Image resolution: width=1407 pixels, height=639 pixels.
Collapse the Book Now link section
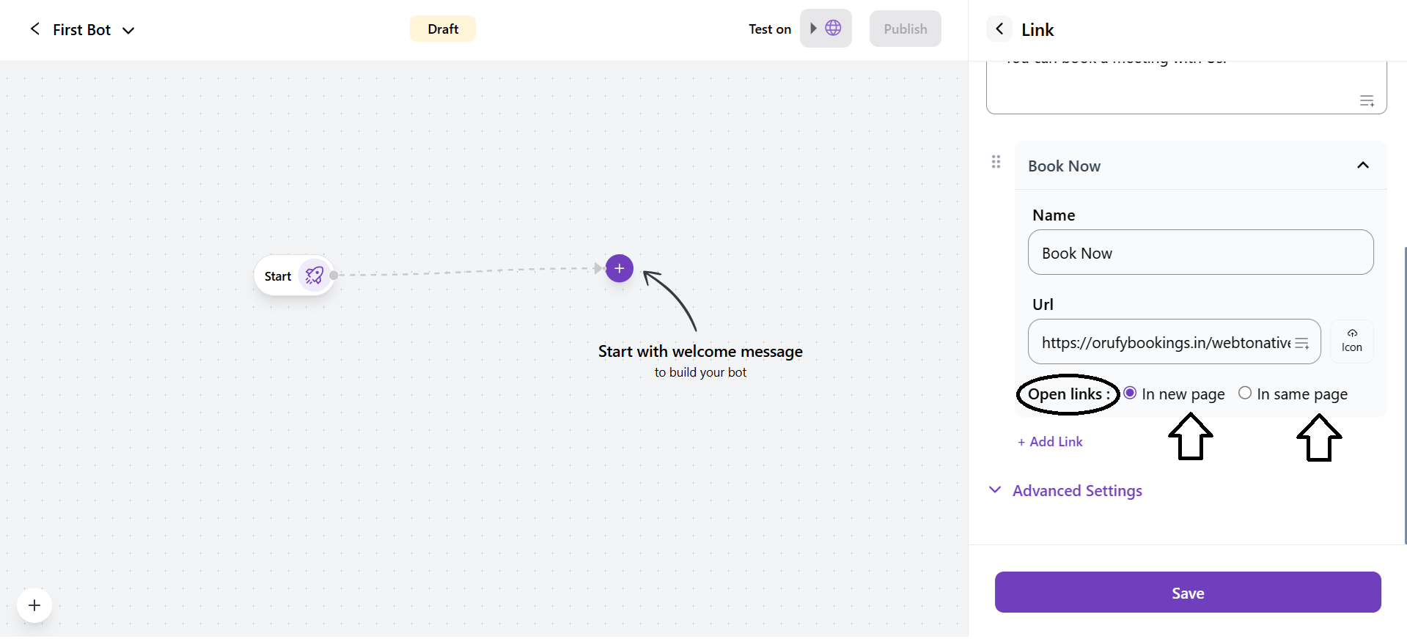pyautogui.click(x=1362, y=166)
